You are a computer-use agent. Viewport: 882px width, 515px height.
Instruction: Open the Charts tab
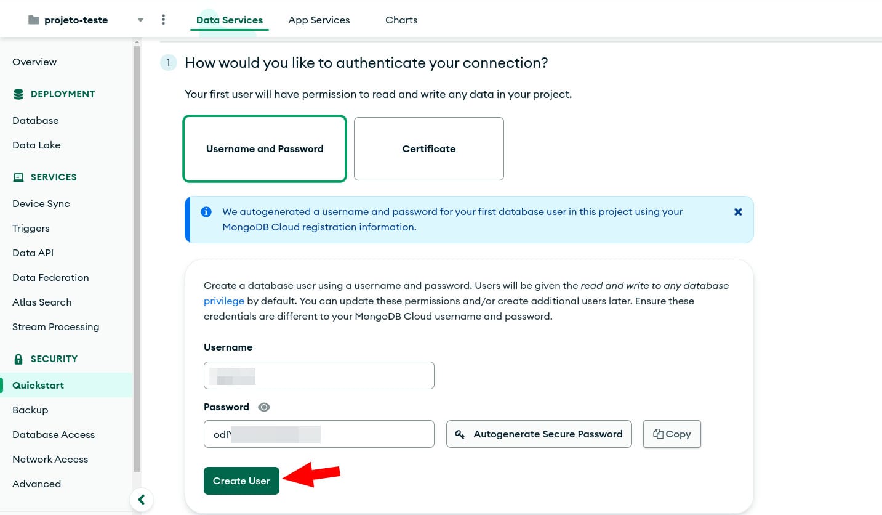point(401,20)
